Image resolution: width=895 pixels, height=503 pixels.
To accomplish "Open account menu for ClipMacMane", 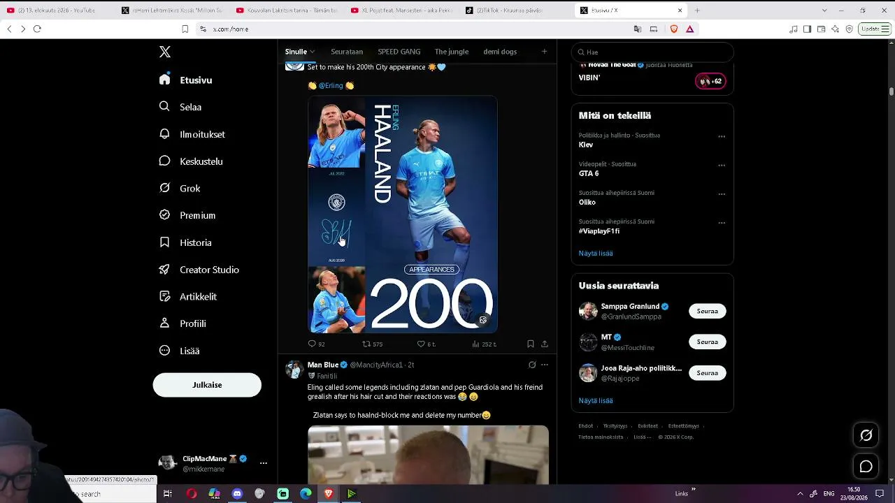I will click(263, 462).
